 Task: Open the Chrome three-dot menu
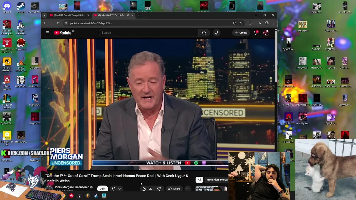[x=273, y=23]
